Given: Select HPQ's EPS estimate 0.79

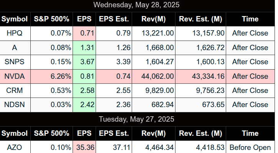Looking at the screenshot, I should (114, 33).
